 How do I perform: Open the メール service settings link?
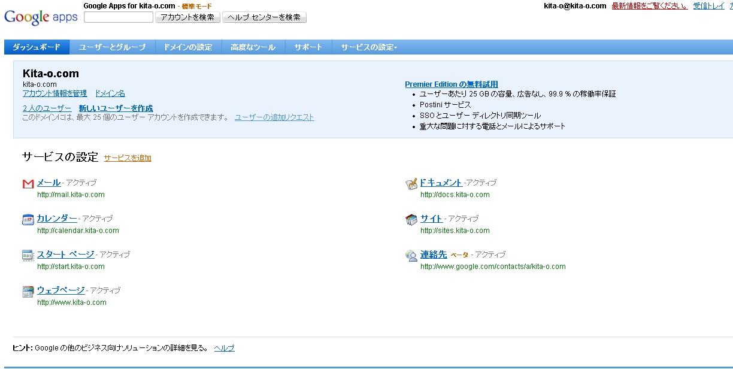(49, 183)
